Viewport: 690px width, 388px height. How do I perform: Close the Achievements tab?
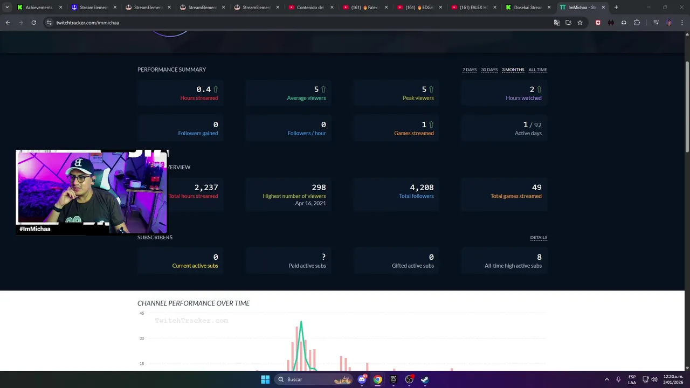(x=60, y=8)
